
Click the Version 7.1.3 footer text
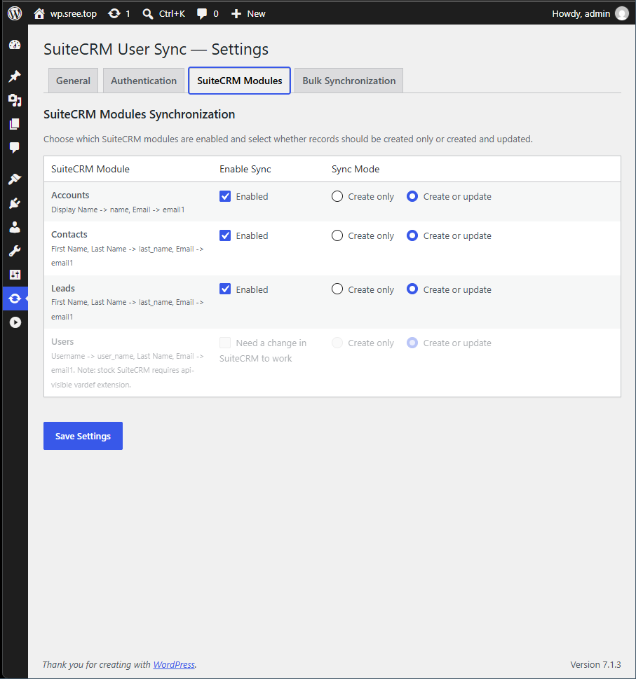pos(595,664)
